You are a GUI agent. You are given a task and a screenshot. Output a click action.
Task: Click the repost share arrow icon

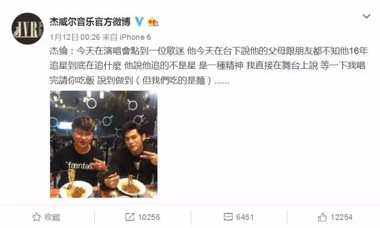click(129, 217)
